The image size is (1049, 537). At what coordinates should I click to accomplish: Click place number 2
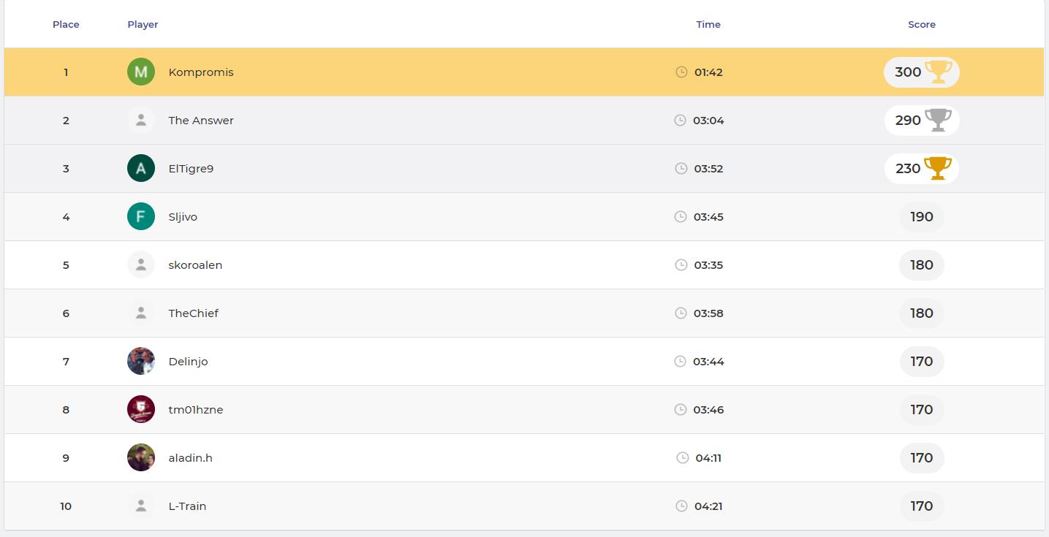coord(66,121)
